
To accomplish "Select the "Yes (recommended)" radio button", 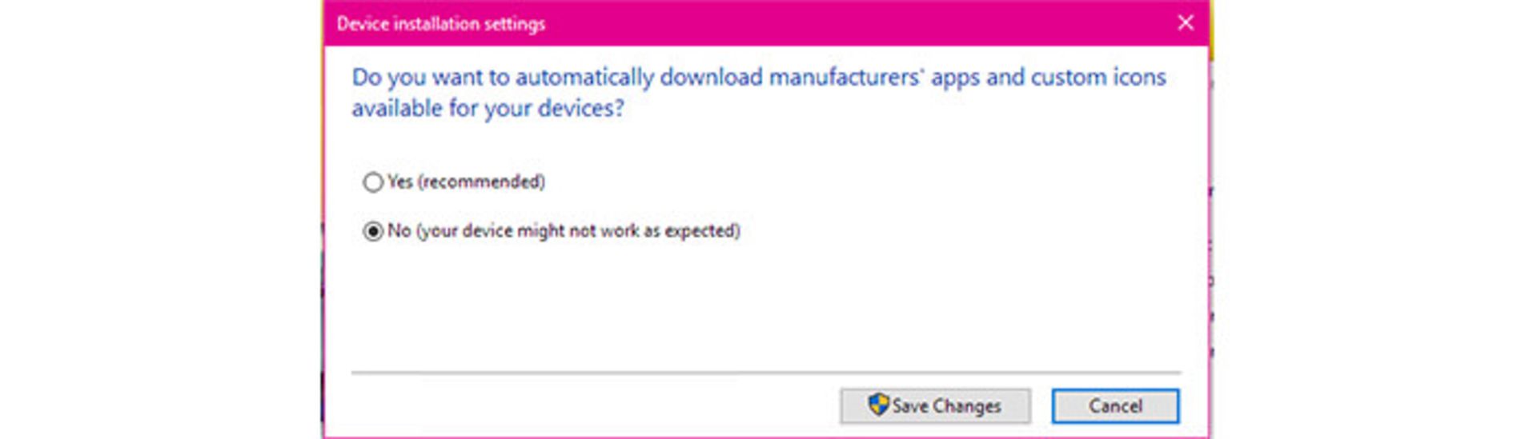I will [373, 182].
